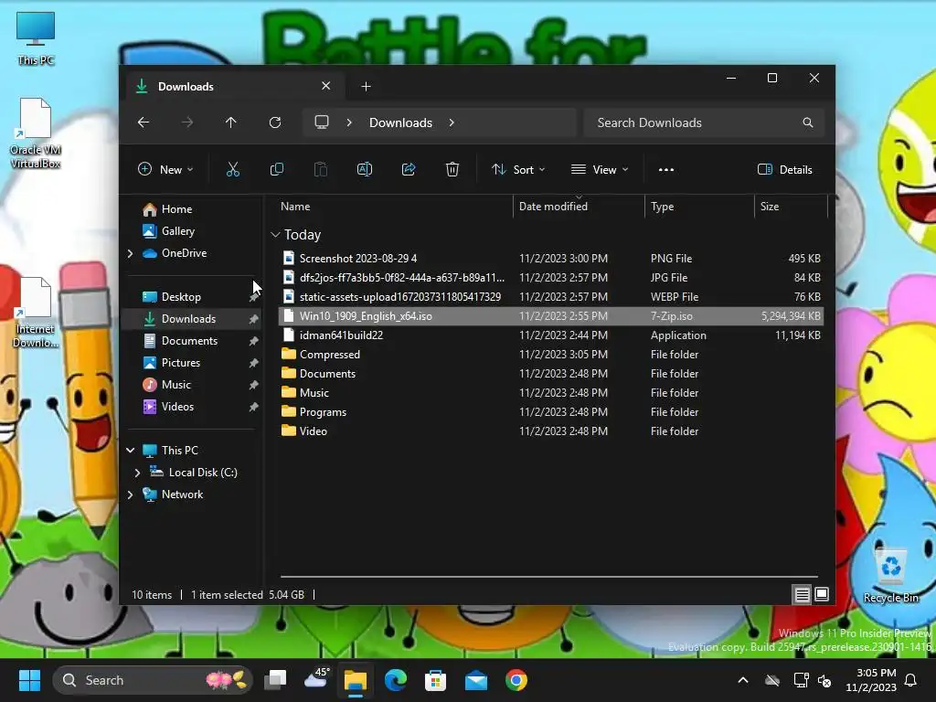Click the PC icon in address bar
The height and width of the screenshot is (702, 936).
point(322,122)
